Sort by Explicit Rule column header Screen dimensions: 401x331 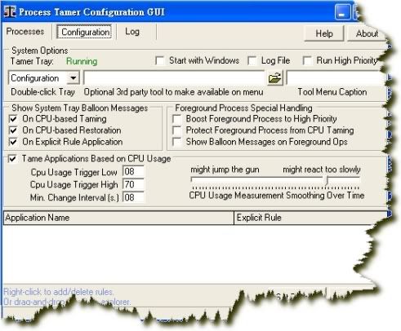[310, 218]
